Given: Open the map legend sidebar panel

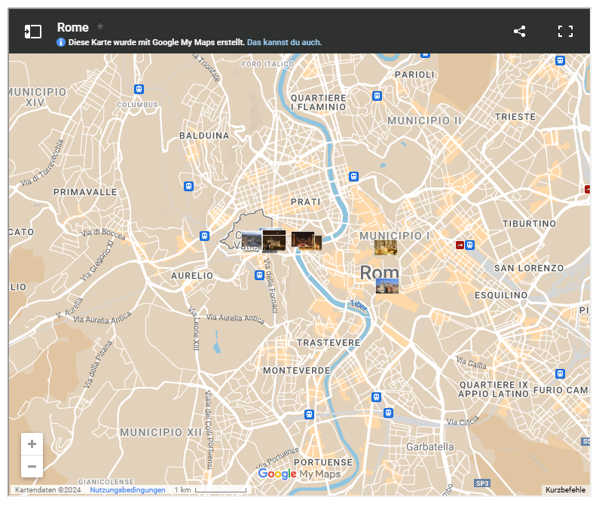Looking at the screenshot, I should [x=32, y=31].
